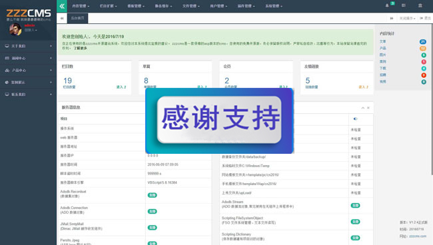This screenshot has height=245, width=433.
Task: Open the 用户管理 dropdown menu
Action: (x=218, y=6)
